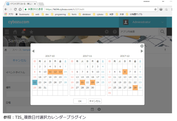Click the browser address bar URL
Screen dimensions: 177x121
[x=65, y=9]
